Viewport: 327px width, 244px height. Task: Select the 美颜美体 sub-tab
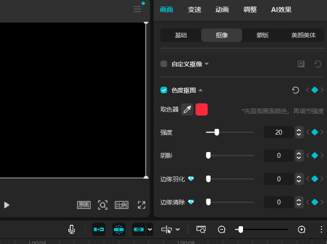pyautogui.click(x=303, y=35)
